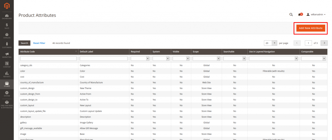Viewport: 332px width, 140px height.
Task: Open the Marketing sidebar menu
Action: 6,55
